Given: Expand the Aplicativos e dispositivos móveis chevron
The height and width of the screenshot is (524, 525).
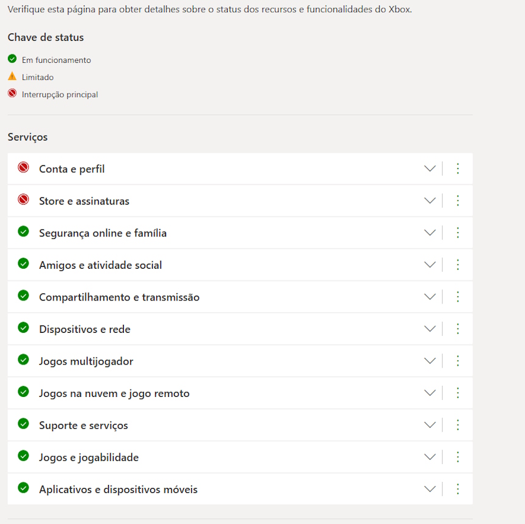Looking at the screenshot, I should coord(430,489).
